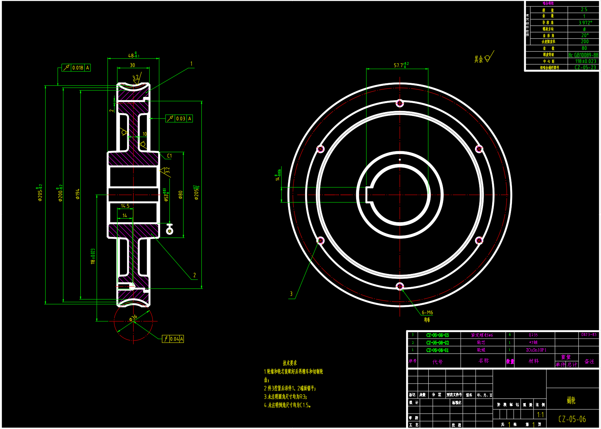This screenshot has width=601, height=429.
Task: Click the datum A symbol near the hub
Action: pos(170,230)
